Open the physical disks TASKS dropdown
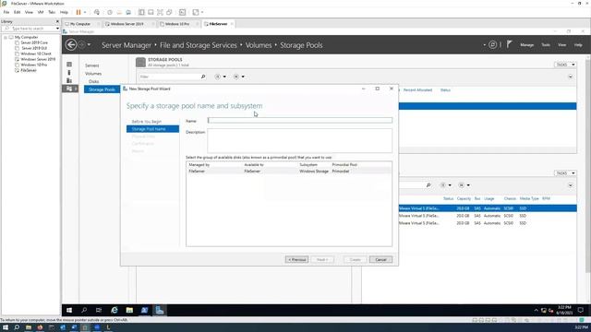Viewport: 591px width, 332px height. [x=565, y=172]
